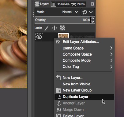Choose Delete Layer from context menu

(84, 115)
